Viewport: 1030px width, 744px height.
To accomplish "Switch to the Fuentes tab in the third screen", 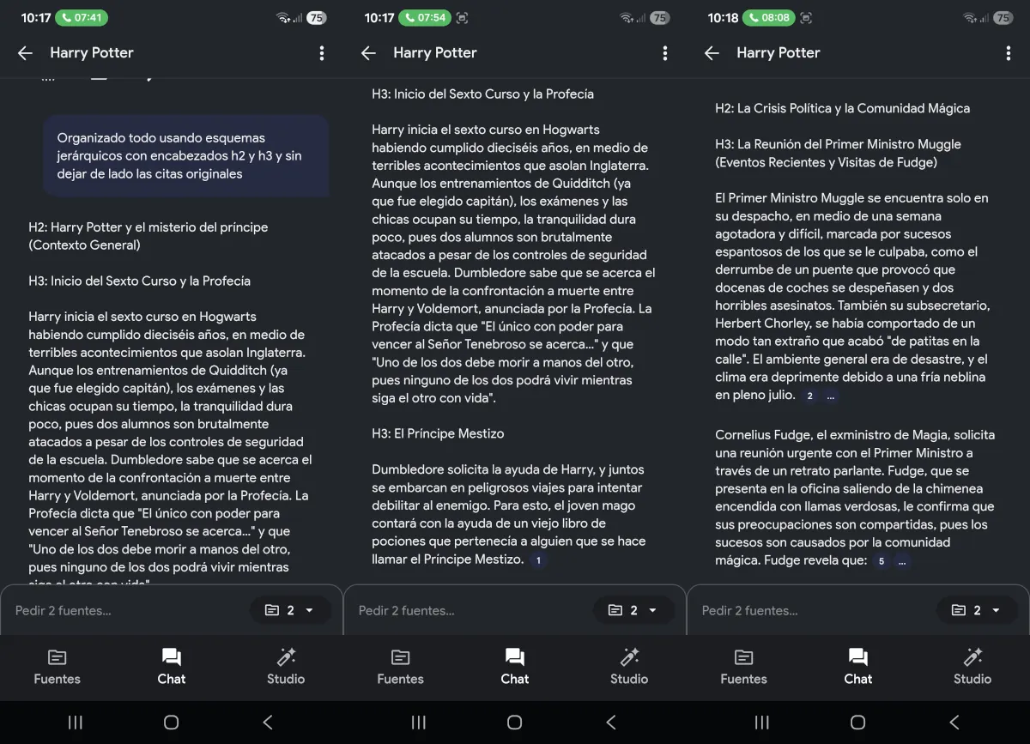I will click(x=743, y=667).
